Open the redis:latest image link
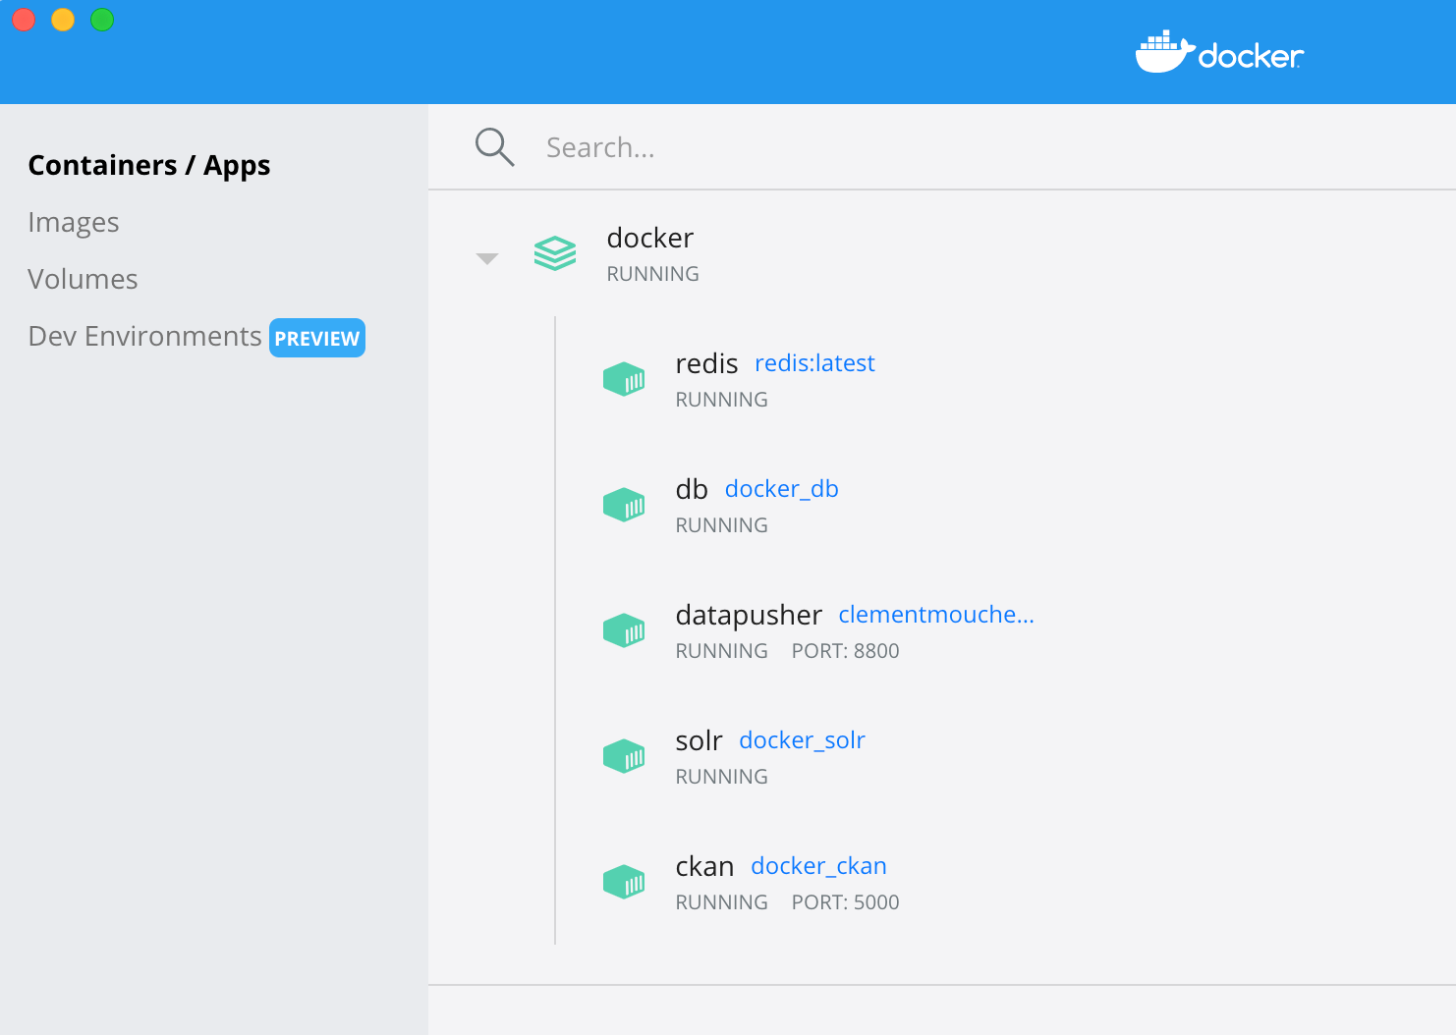The width and height of the screenshot is (1456, 1035). (814, 363)
